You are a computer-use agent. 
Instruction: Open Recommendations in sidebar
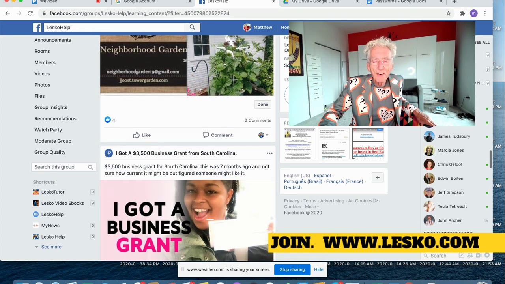[x=55, y=119]
